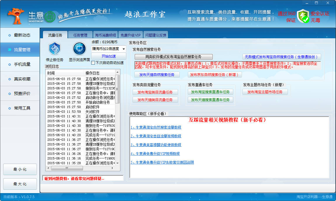The image size is (336, 201).
Task: Click the log scroll-up arrow
Action: click(117, 72)
